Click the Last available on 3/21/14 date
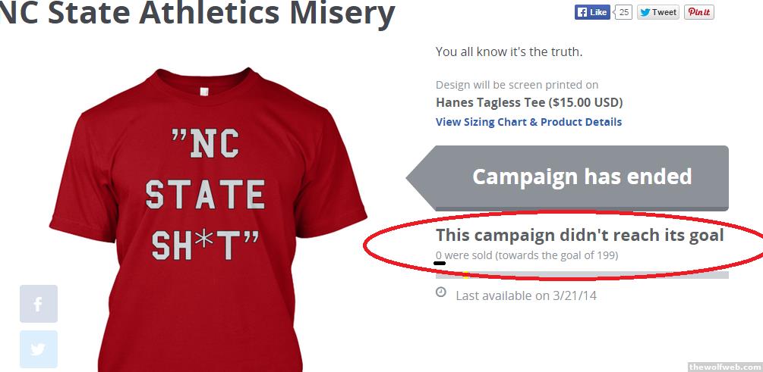763x372 pixels. coord(526,295)
